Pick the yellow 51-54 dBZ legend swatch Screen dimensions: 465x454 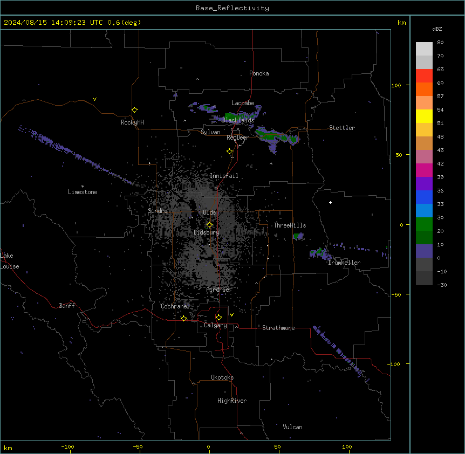[x=424, y=116]
